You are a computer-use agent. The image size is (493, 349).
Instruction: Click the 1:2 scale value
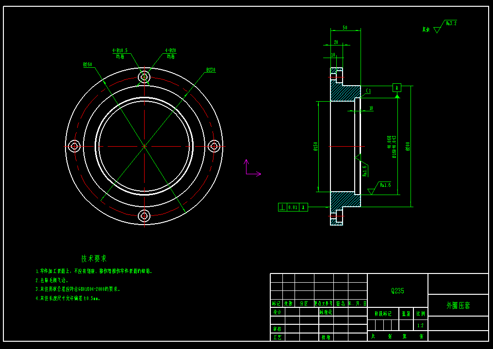pyautogui.click(x=420, y=325)
